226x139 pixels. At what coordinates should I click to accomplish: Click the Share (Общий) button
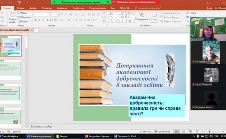point(220,8)
